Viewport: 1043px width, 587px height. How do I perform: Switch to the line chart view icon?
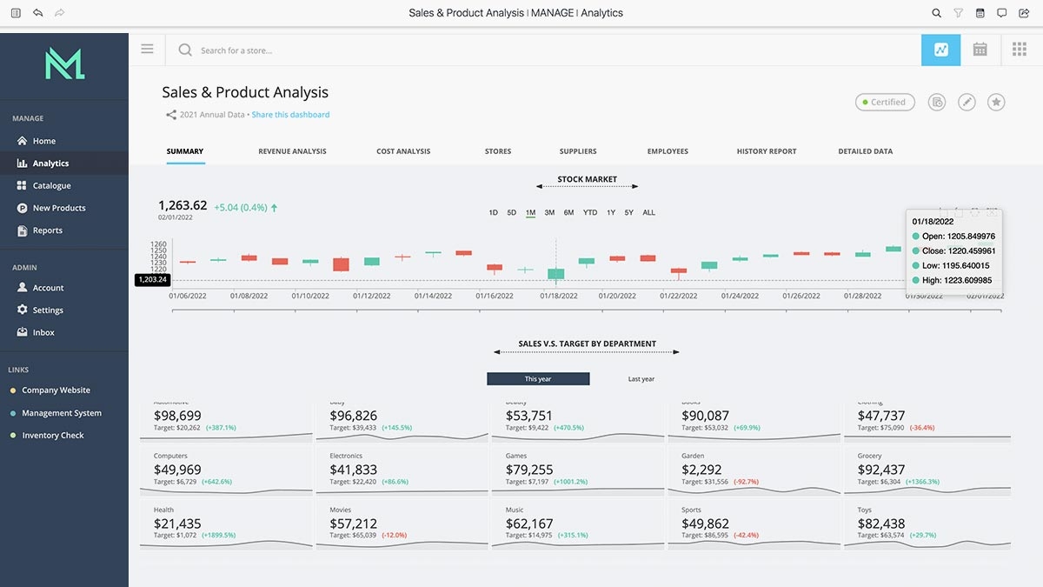[x=940, y=50]
